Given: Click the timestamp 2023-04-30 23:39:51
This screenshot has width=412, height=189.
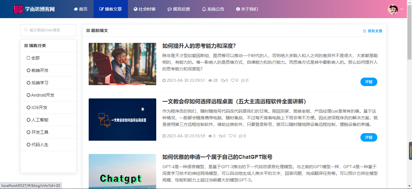Looking at the screenshot, I should [186, 81].
